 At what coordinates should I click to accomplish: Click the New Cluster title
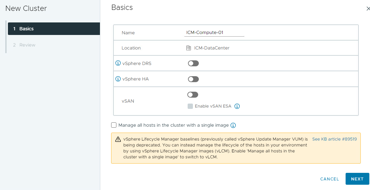(x=26, y=9)
